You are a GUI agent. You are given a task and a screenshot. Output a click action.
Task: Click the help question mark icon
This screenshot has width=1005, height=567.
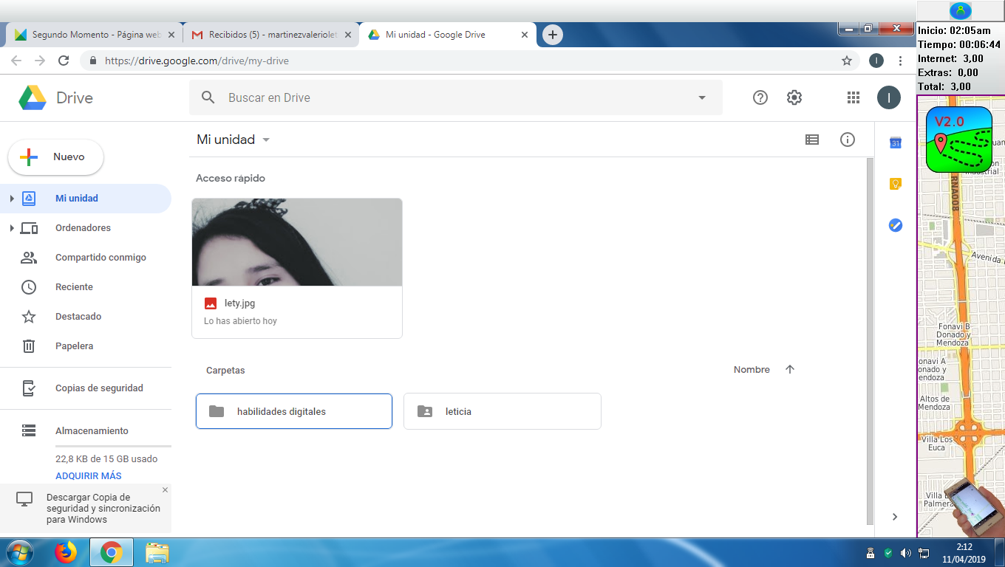click(x=760, y=97)
